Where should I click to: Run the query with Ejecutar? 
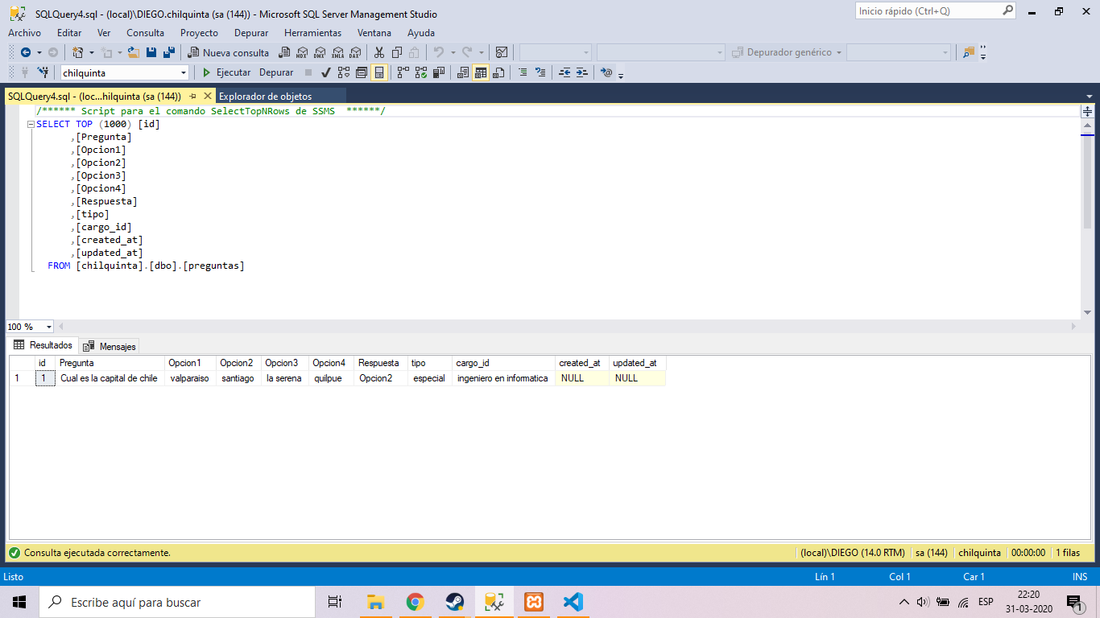[225, 72]
